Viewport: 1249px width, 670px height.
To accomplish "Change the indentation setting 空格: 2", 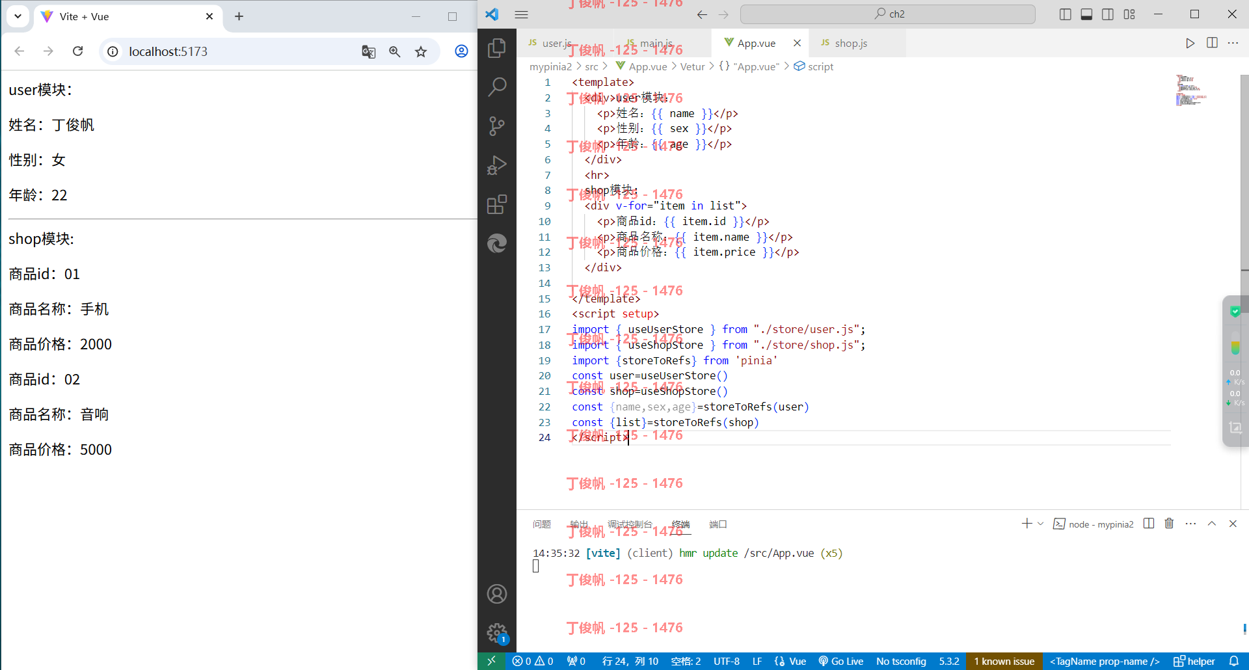I will tap(686, 662).
